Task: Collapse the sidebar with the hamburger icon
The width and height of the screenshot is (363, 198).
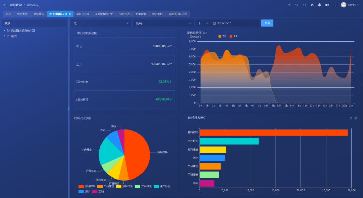Action: tap(5, 5)
